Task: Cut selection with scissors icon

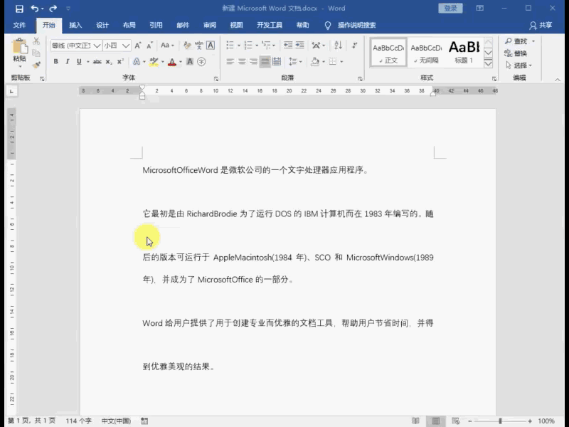Action: point(36,41)
